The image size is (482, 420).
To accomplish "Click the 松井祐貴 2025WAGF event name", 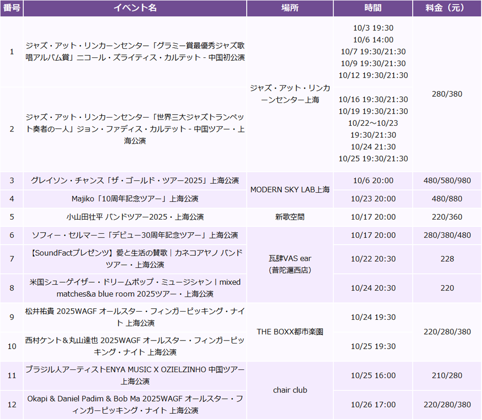I will 135,317.
